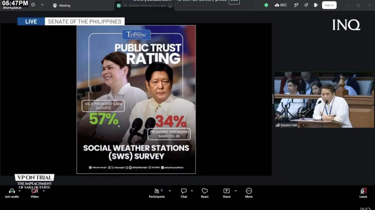The image size is (375, 210).
Task: Click the Join audio headphones icon
Action: [x=12, y=191]
